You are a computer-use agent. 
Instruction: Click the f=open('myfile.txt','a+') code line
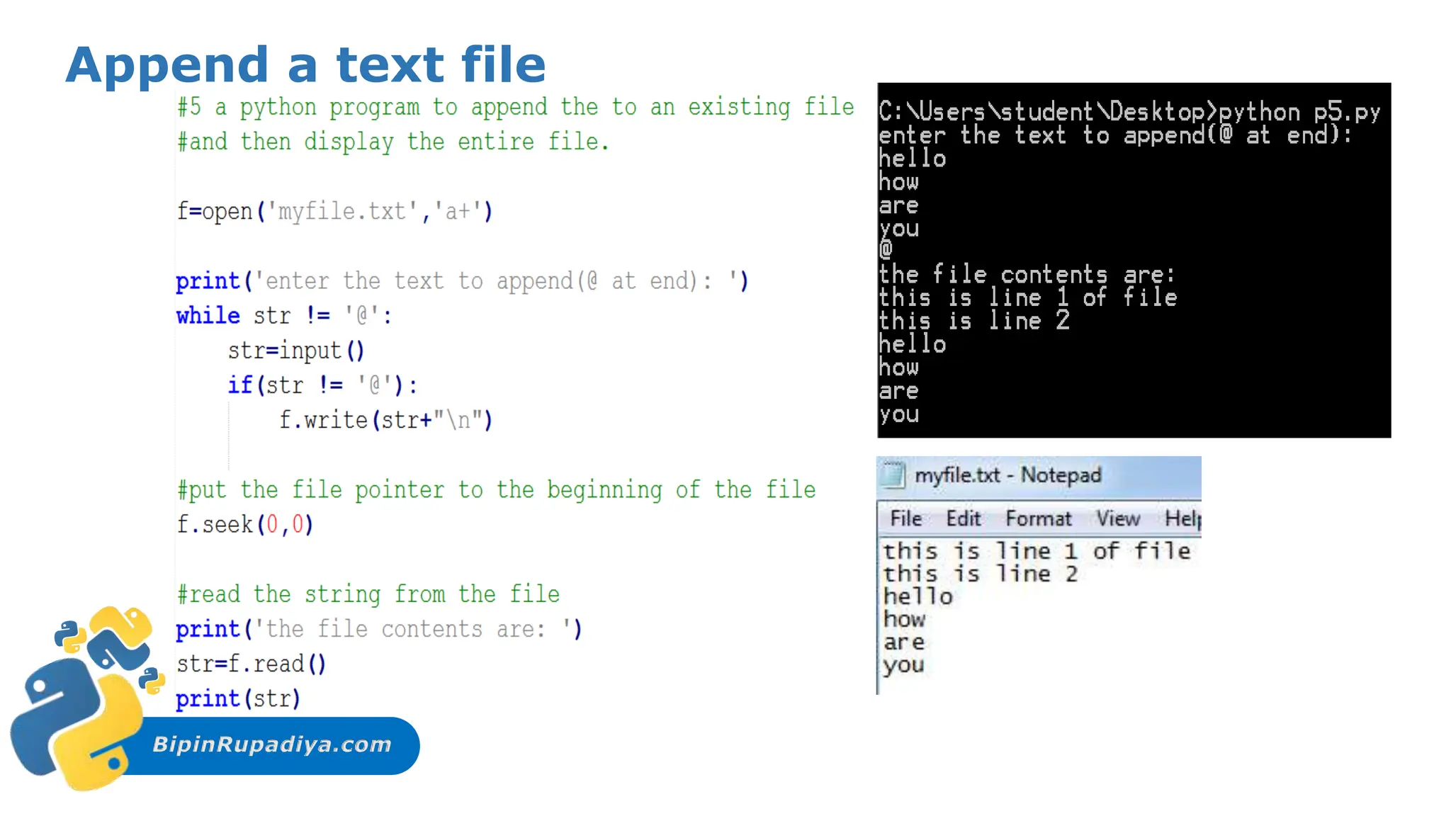[x=334, y=211]
